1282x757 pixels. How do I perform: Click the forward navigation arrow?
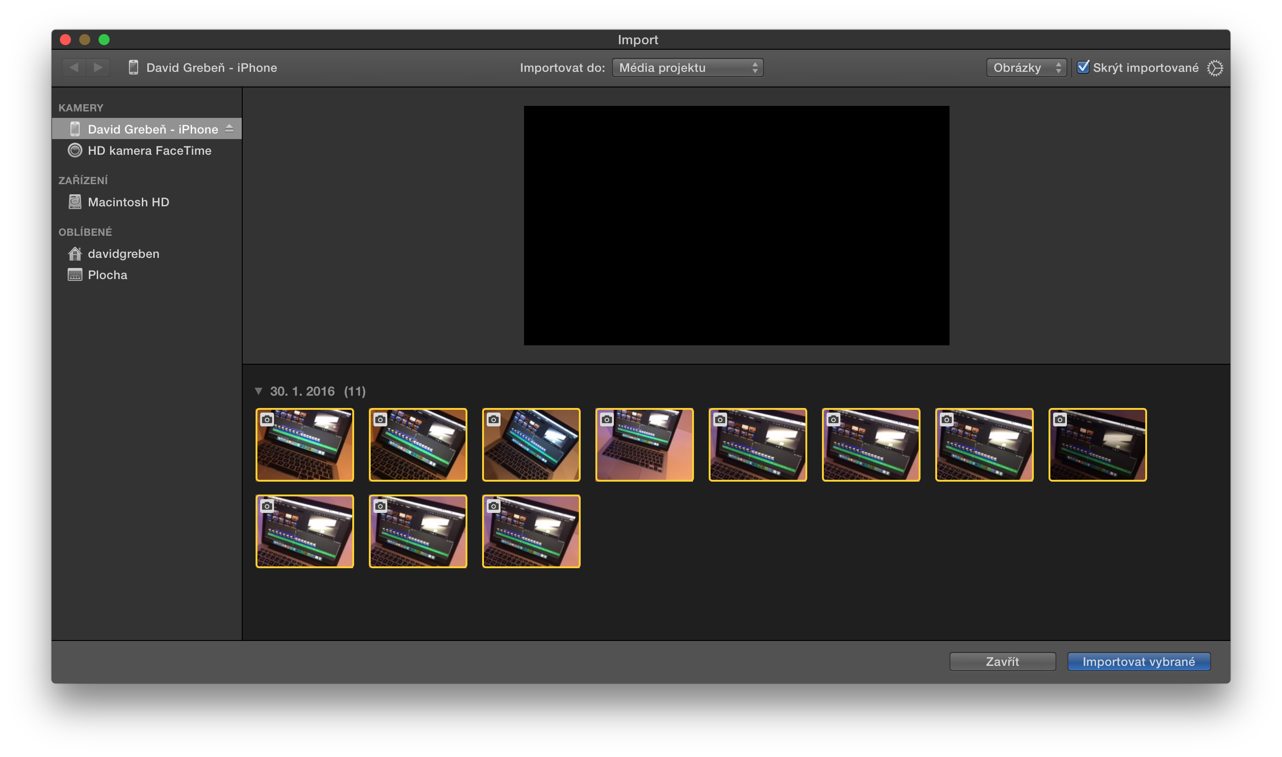click(x=99, y=68)
